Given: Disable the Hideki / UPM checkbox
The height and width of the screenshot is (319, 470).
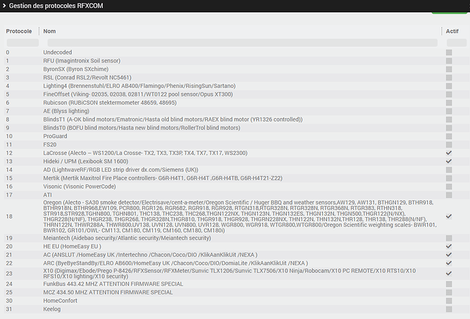Looking at the screenshot, I should [448, 161].
